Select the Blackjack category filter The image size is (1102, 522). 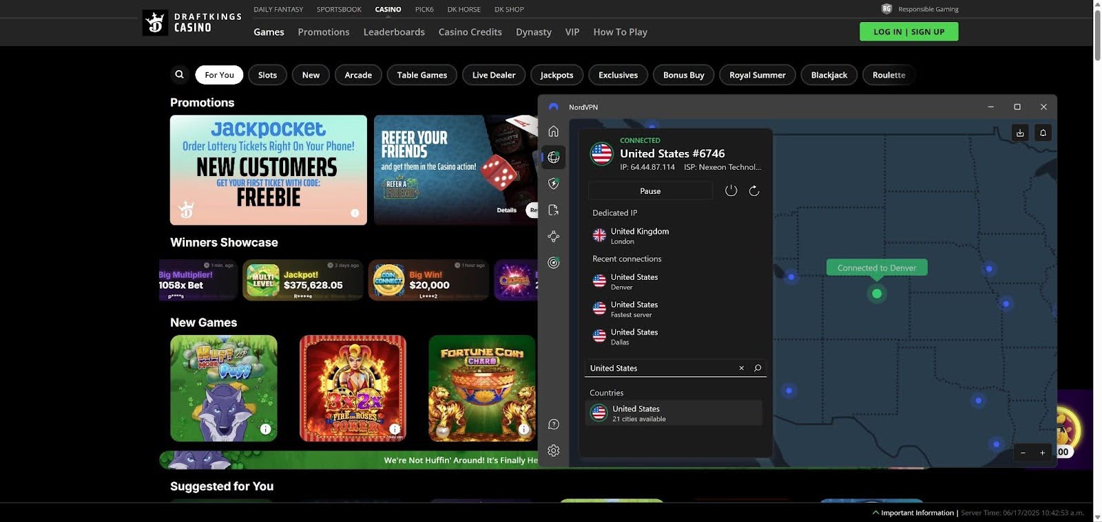click(x=829, y=75)
